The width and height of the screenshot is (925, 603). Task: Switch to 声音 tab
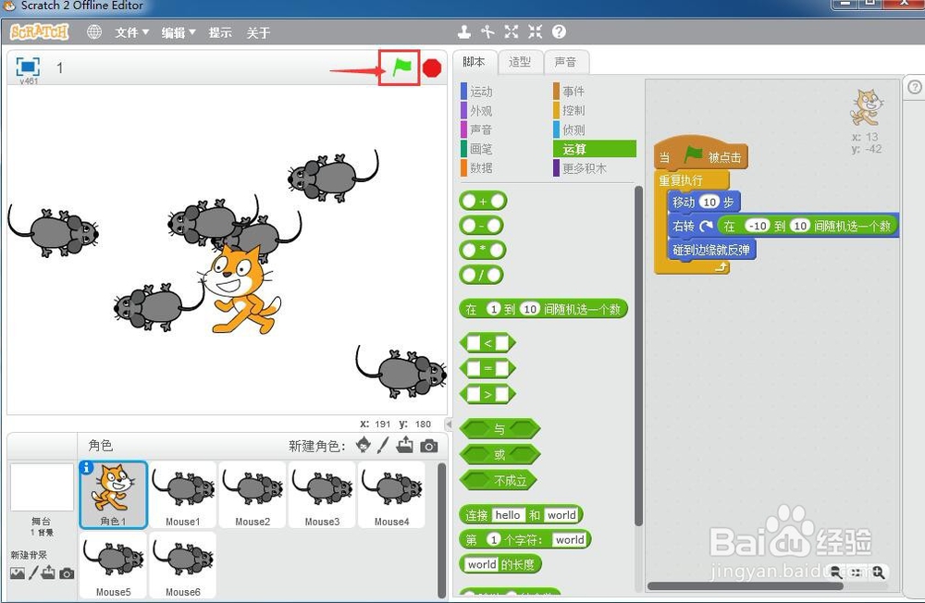(565, 61)
